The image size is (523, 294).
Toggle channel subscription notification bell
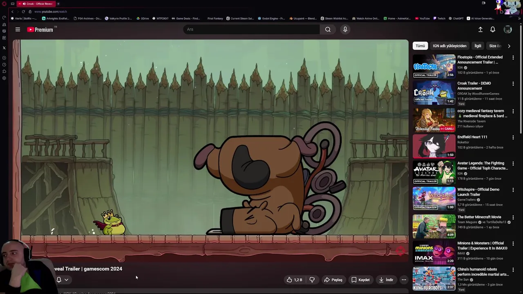click(x=59, y=280)
